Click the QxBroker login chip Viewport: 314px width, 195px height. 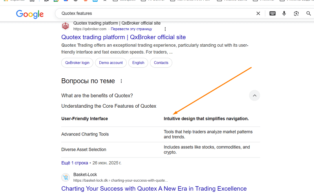click(77, 63)
